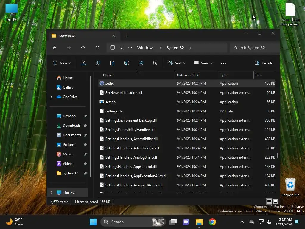Switch to large thumbnails view icon in status bar
The width and height of the screenshot is (305, 229).
pos(276,202)
